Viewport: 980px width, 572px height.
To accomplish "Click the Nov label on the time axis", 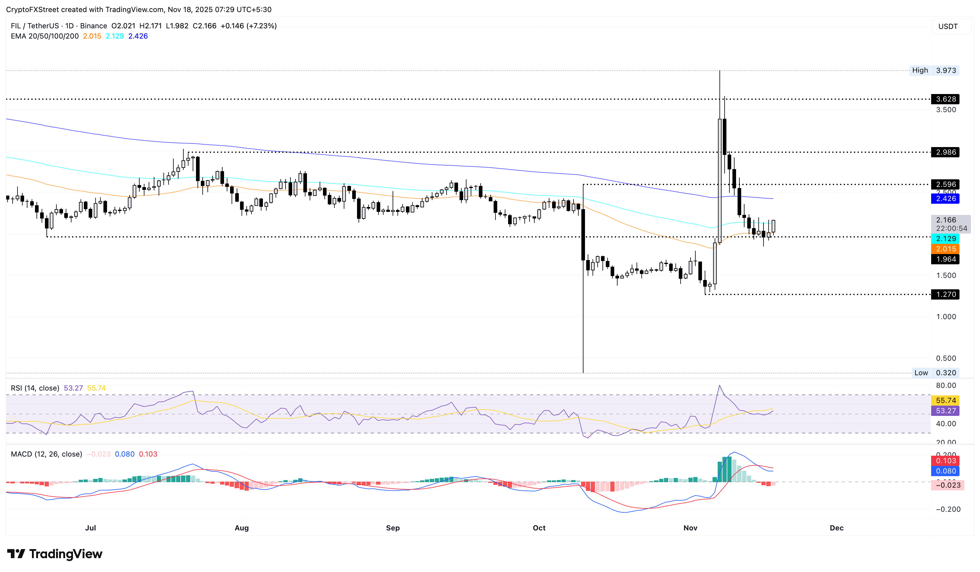I will coord(691,528).
